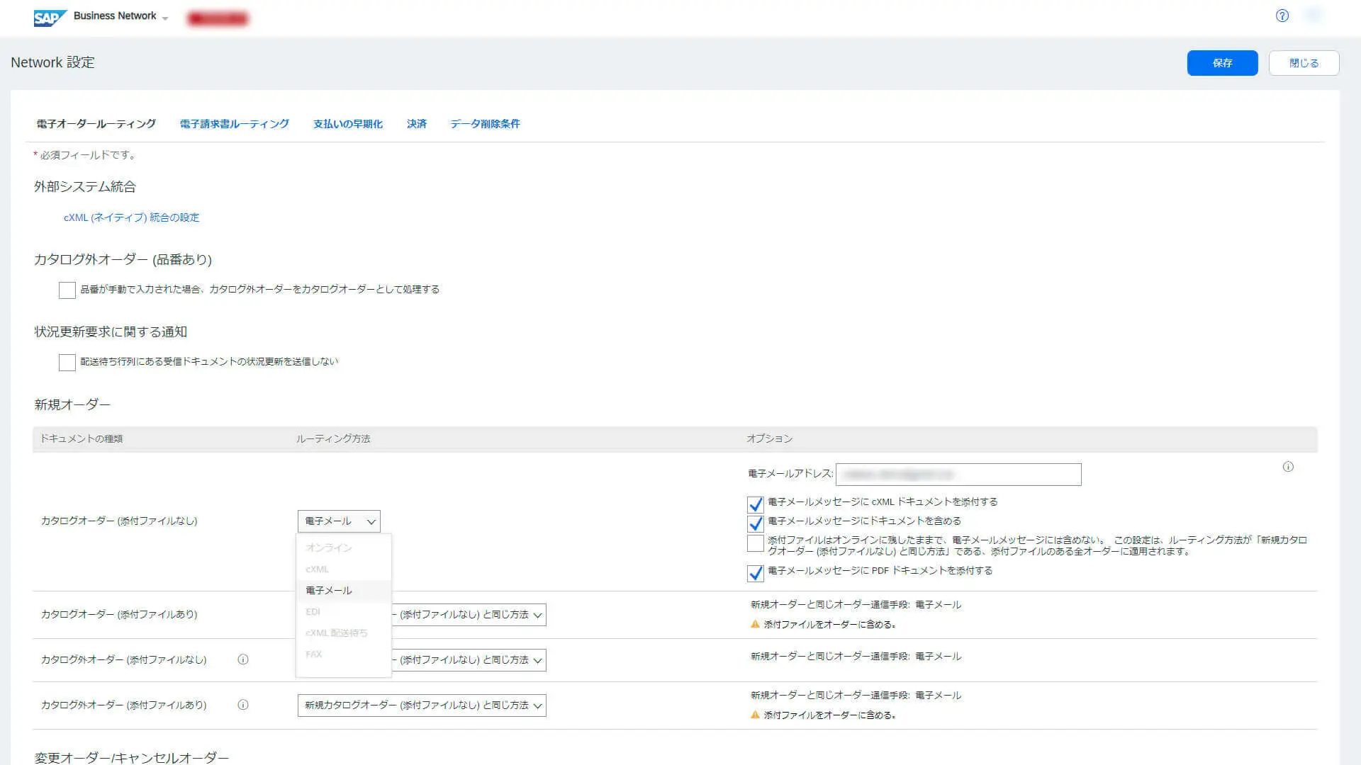Enable the catalog-order processing checkbox for manually entered part numbers
This screenshot has height=765, width=1361.
click(x=67, y=290)
